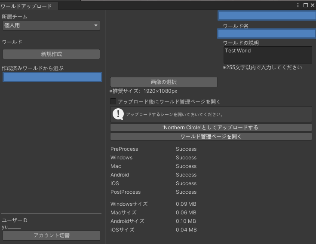
Task: Enable アップロード後にワールド管理ページを開く checkbox
Action: pyautogui.click(x=114, y=102)
